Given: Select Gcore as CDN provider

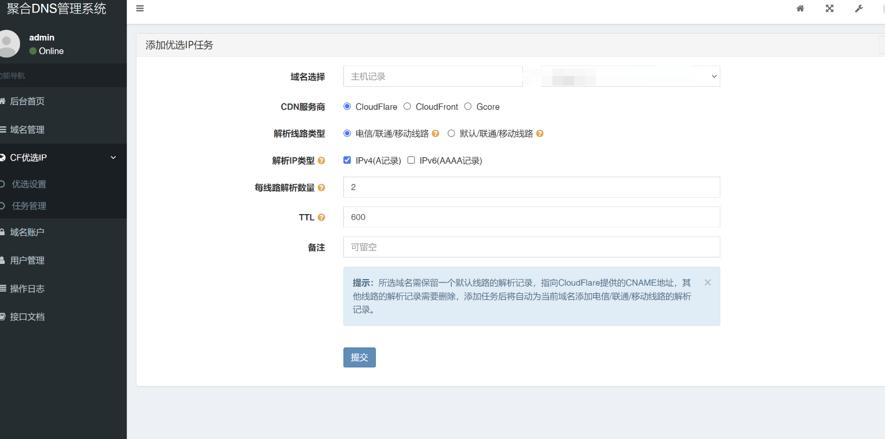Looking at the screenshot, I should [468, 106].
